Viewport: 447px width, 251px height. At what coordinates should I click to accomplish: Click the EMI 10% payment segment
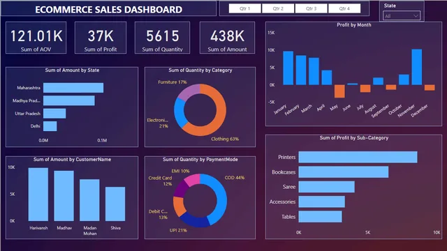click(x=193, y=179)
